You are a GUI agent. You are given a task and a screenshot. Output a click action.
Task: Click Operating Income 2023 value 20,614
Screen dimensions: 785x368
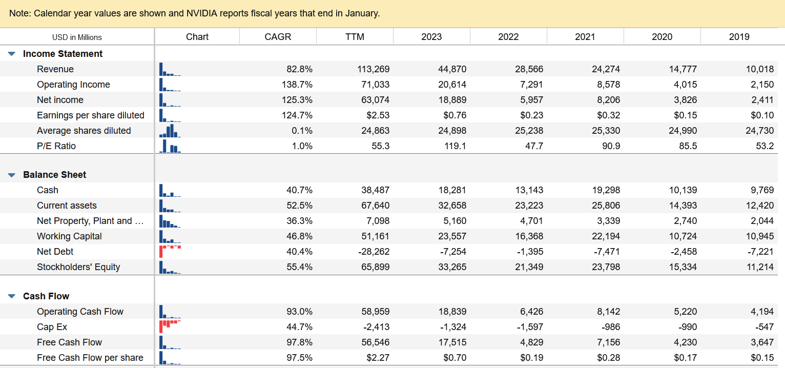452,85
